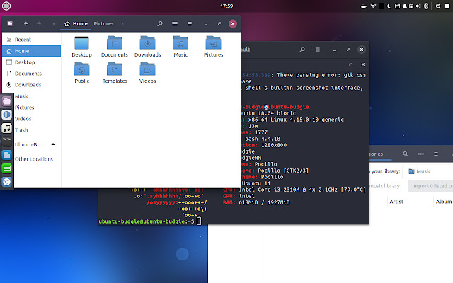Open the music player hamburger menu
The image size is (453, 283).
436,154
